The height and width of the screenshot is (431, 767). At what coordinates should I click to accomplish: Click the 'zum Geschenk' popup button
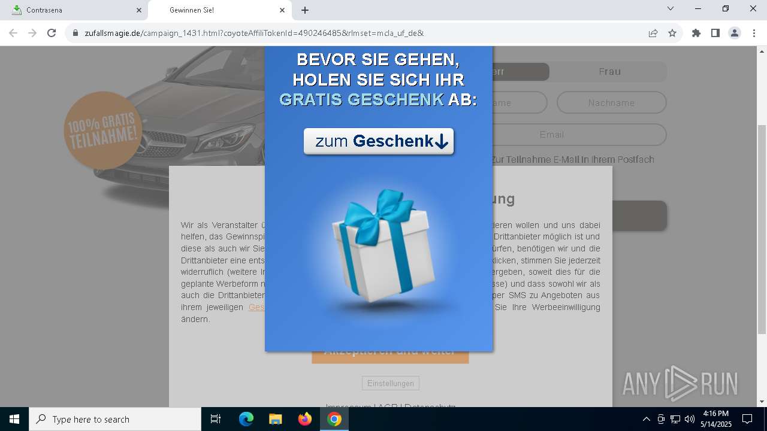[379, 141]
